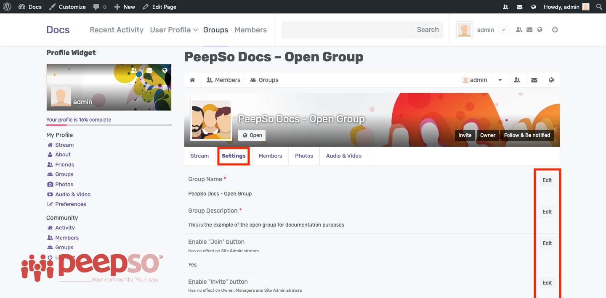Click Follow & Be notified button
Viewport: 606px width, 298px height.
point(527,135)
